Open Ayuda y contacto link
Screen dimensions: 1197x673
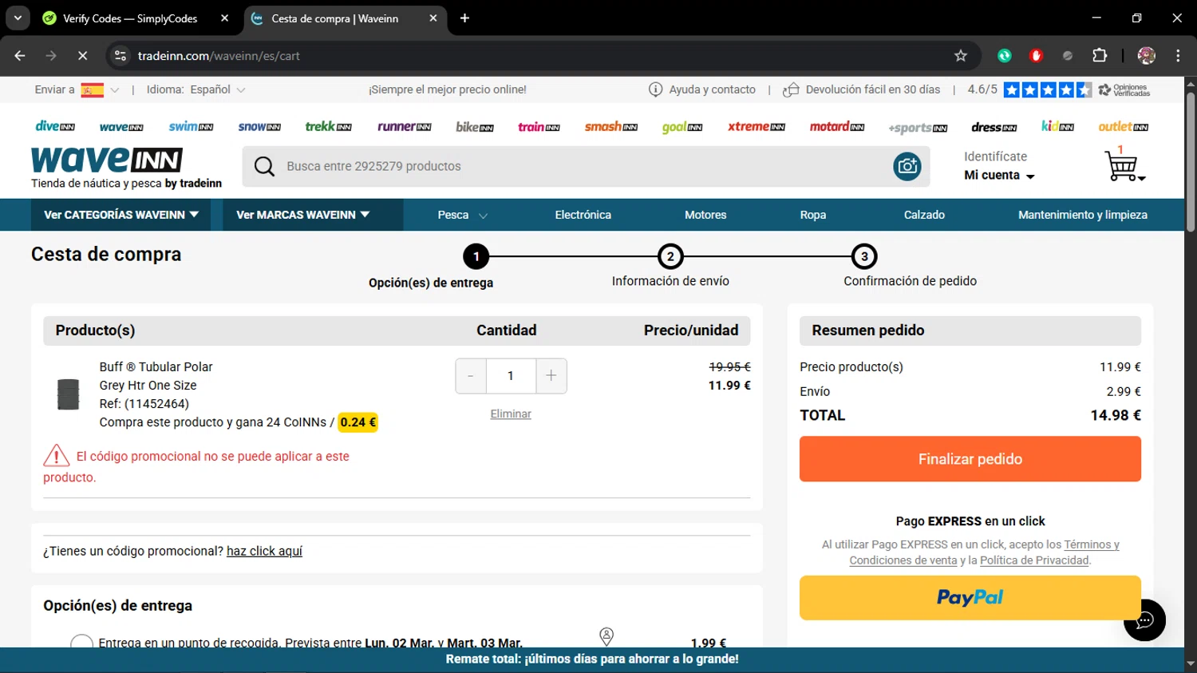[x=702, y=89]
